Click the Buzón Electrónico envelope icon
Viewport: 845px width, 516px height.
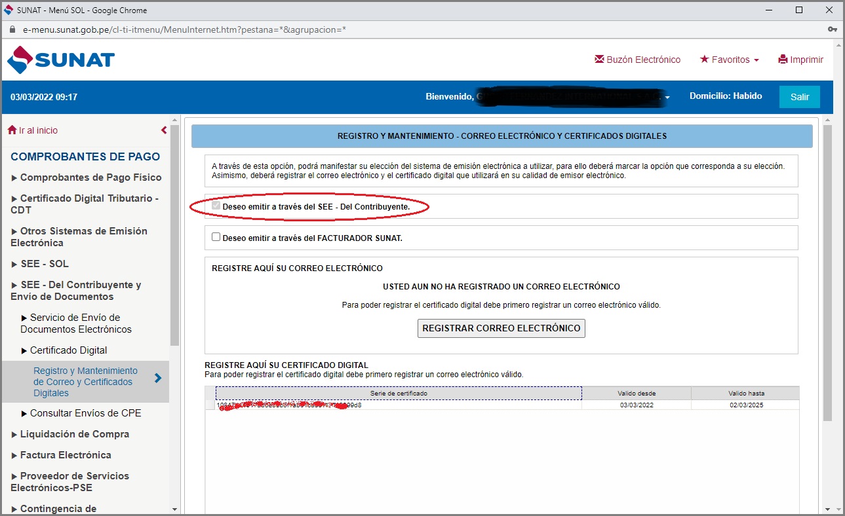[x=599, y=59]
